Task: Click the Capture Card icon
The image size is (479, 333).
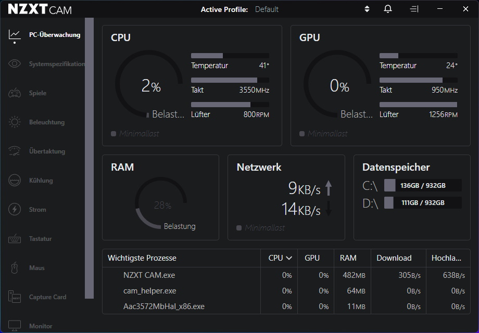Action: coord(15,297)
